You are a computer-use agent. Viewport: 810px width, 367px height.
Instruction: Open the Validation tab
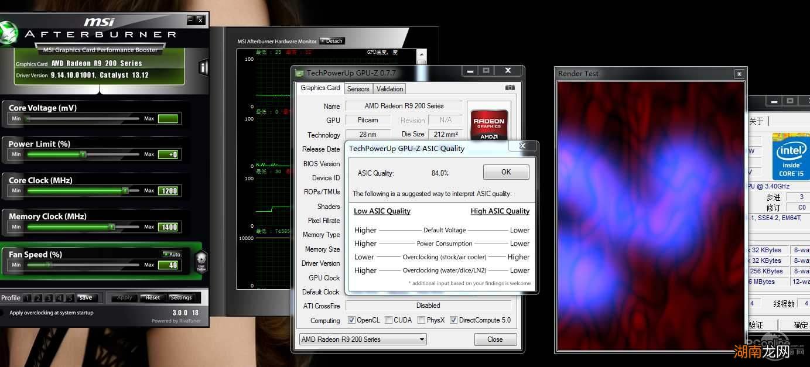[389, 89]
